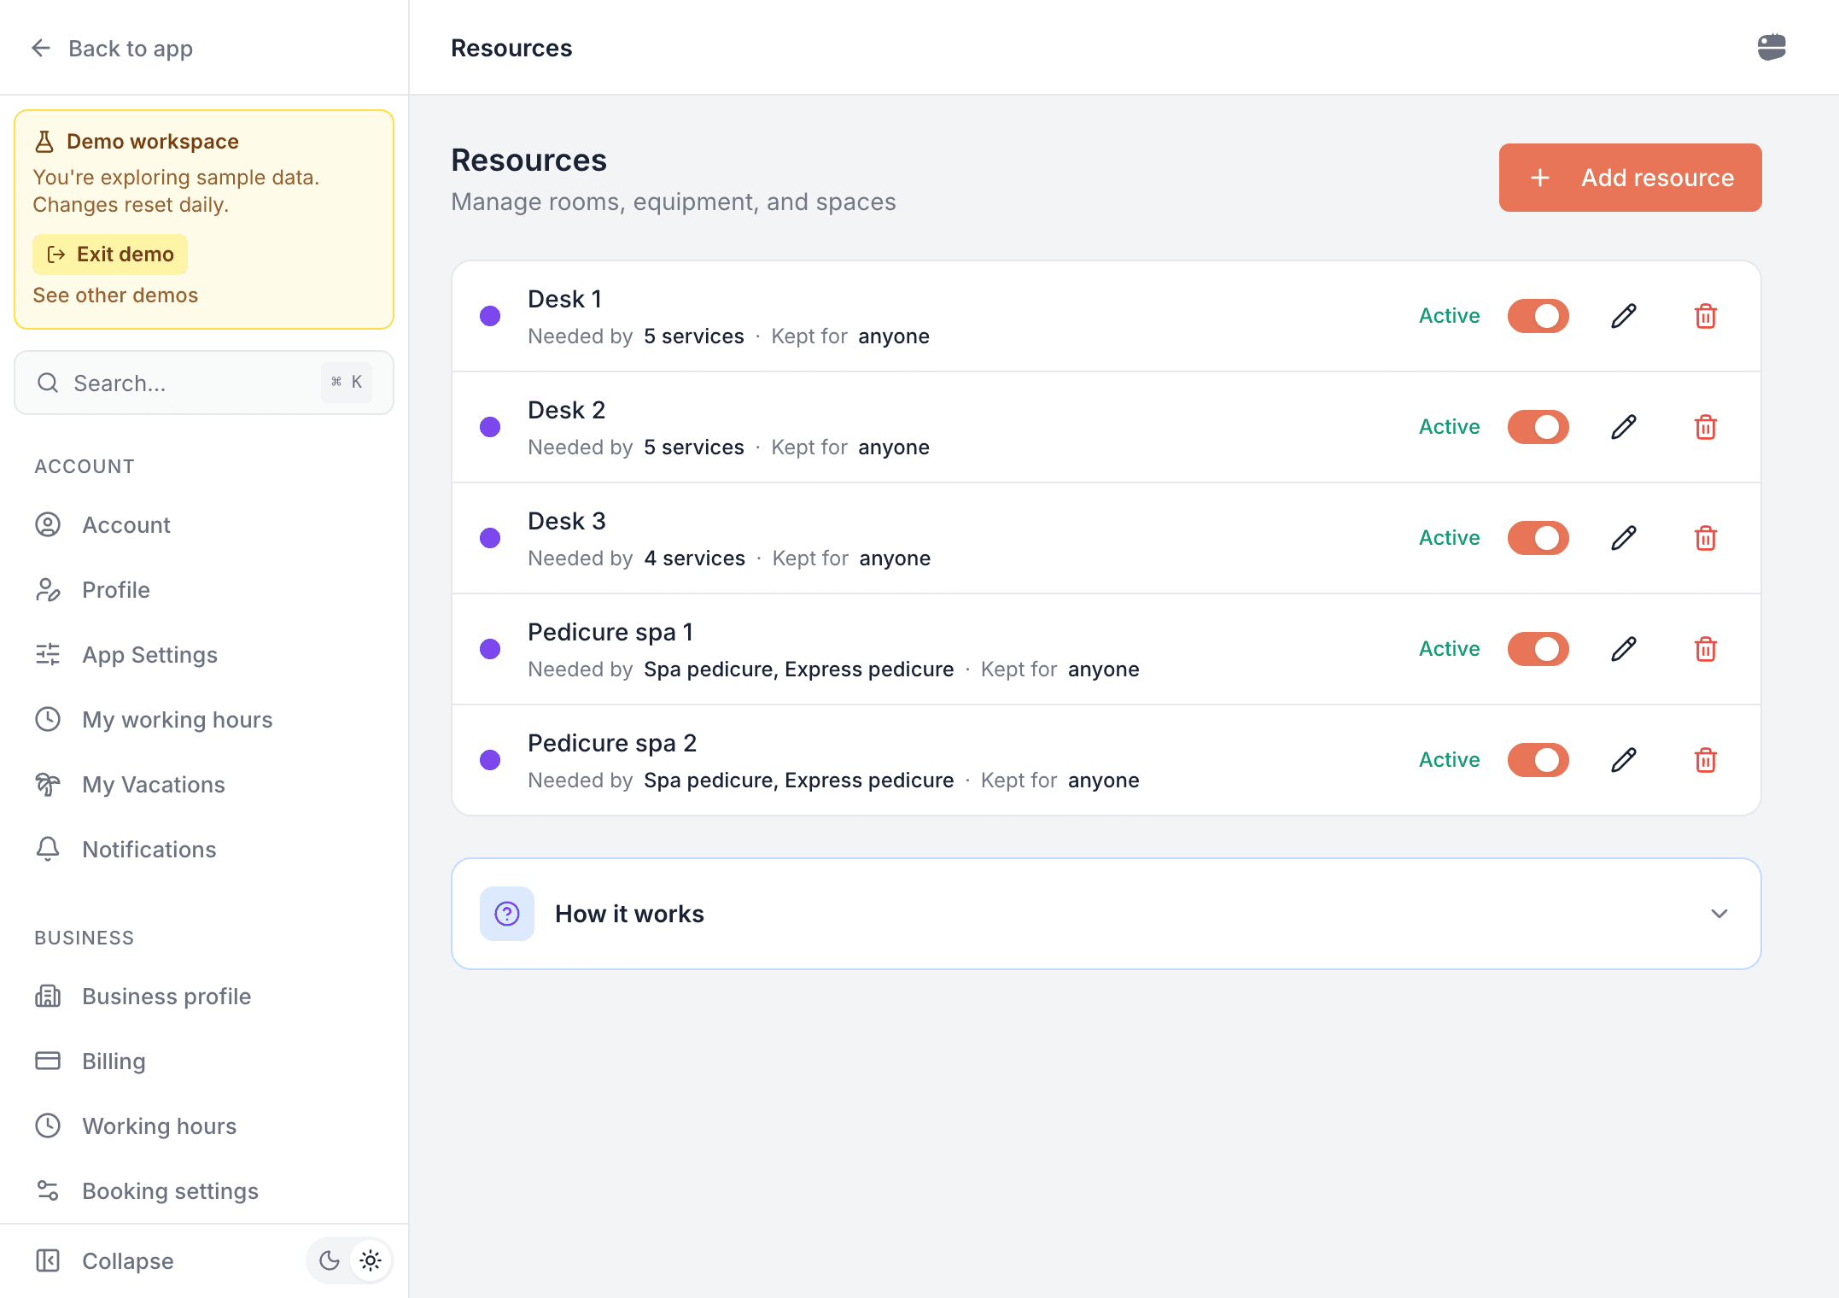Click the Collapse sidebar panel icon
This screenshot has height=1298, width=1839.
(48, 1260)
